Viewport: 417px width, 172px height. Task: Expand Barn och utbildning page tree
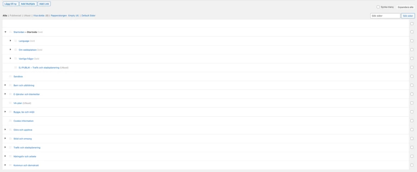[5, 85]
